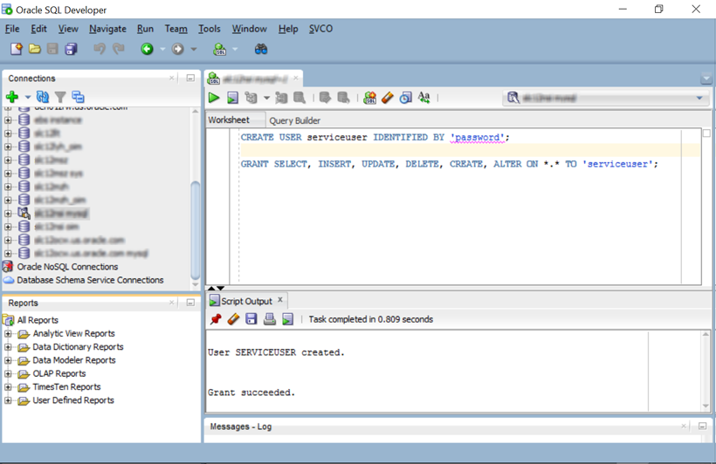This screenshot has height=464, width=716.
Task: Click the Save disk icon in main toolbar
Action: (53, 49)
